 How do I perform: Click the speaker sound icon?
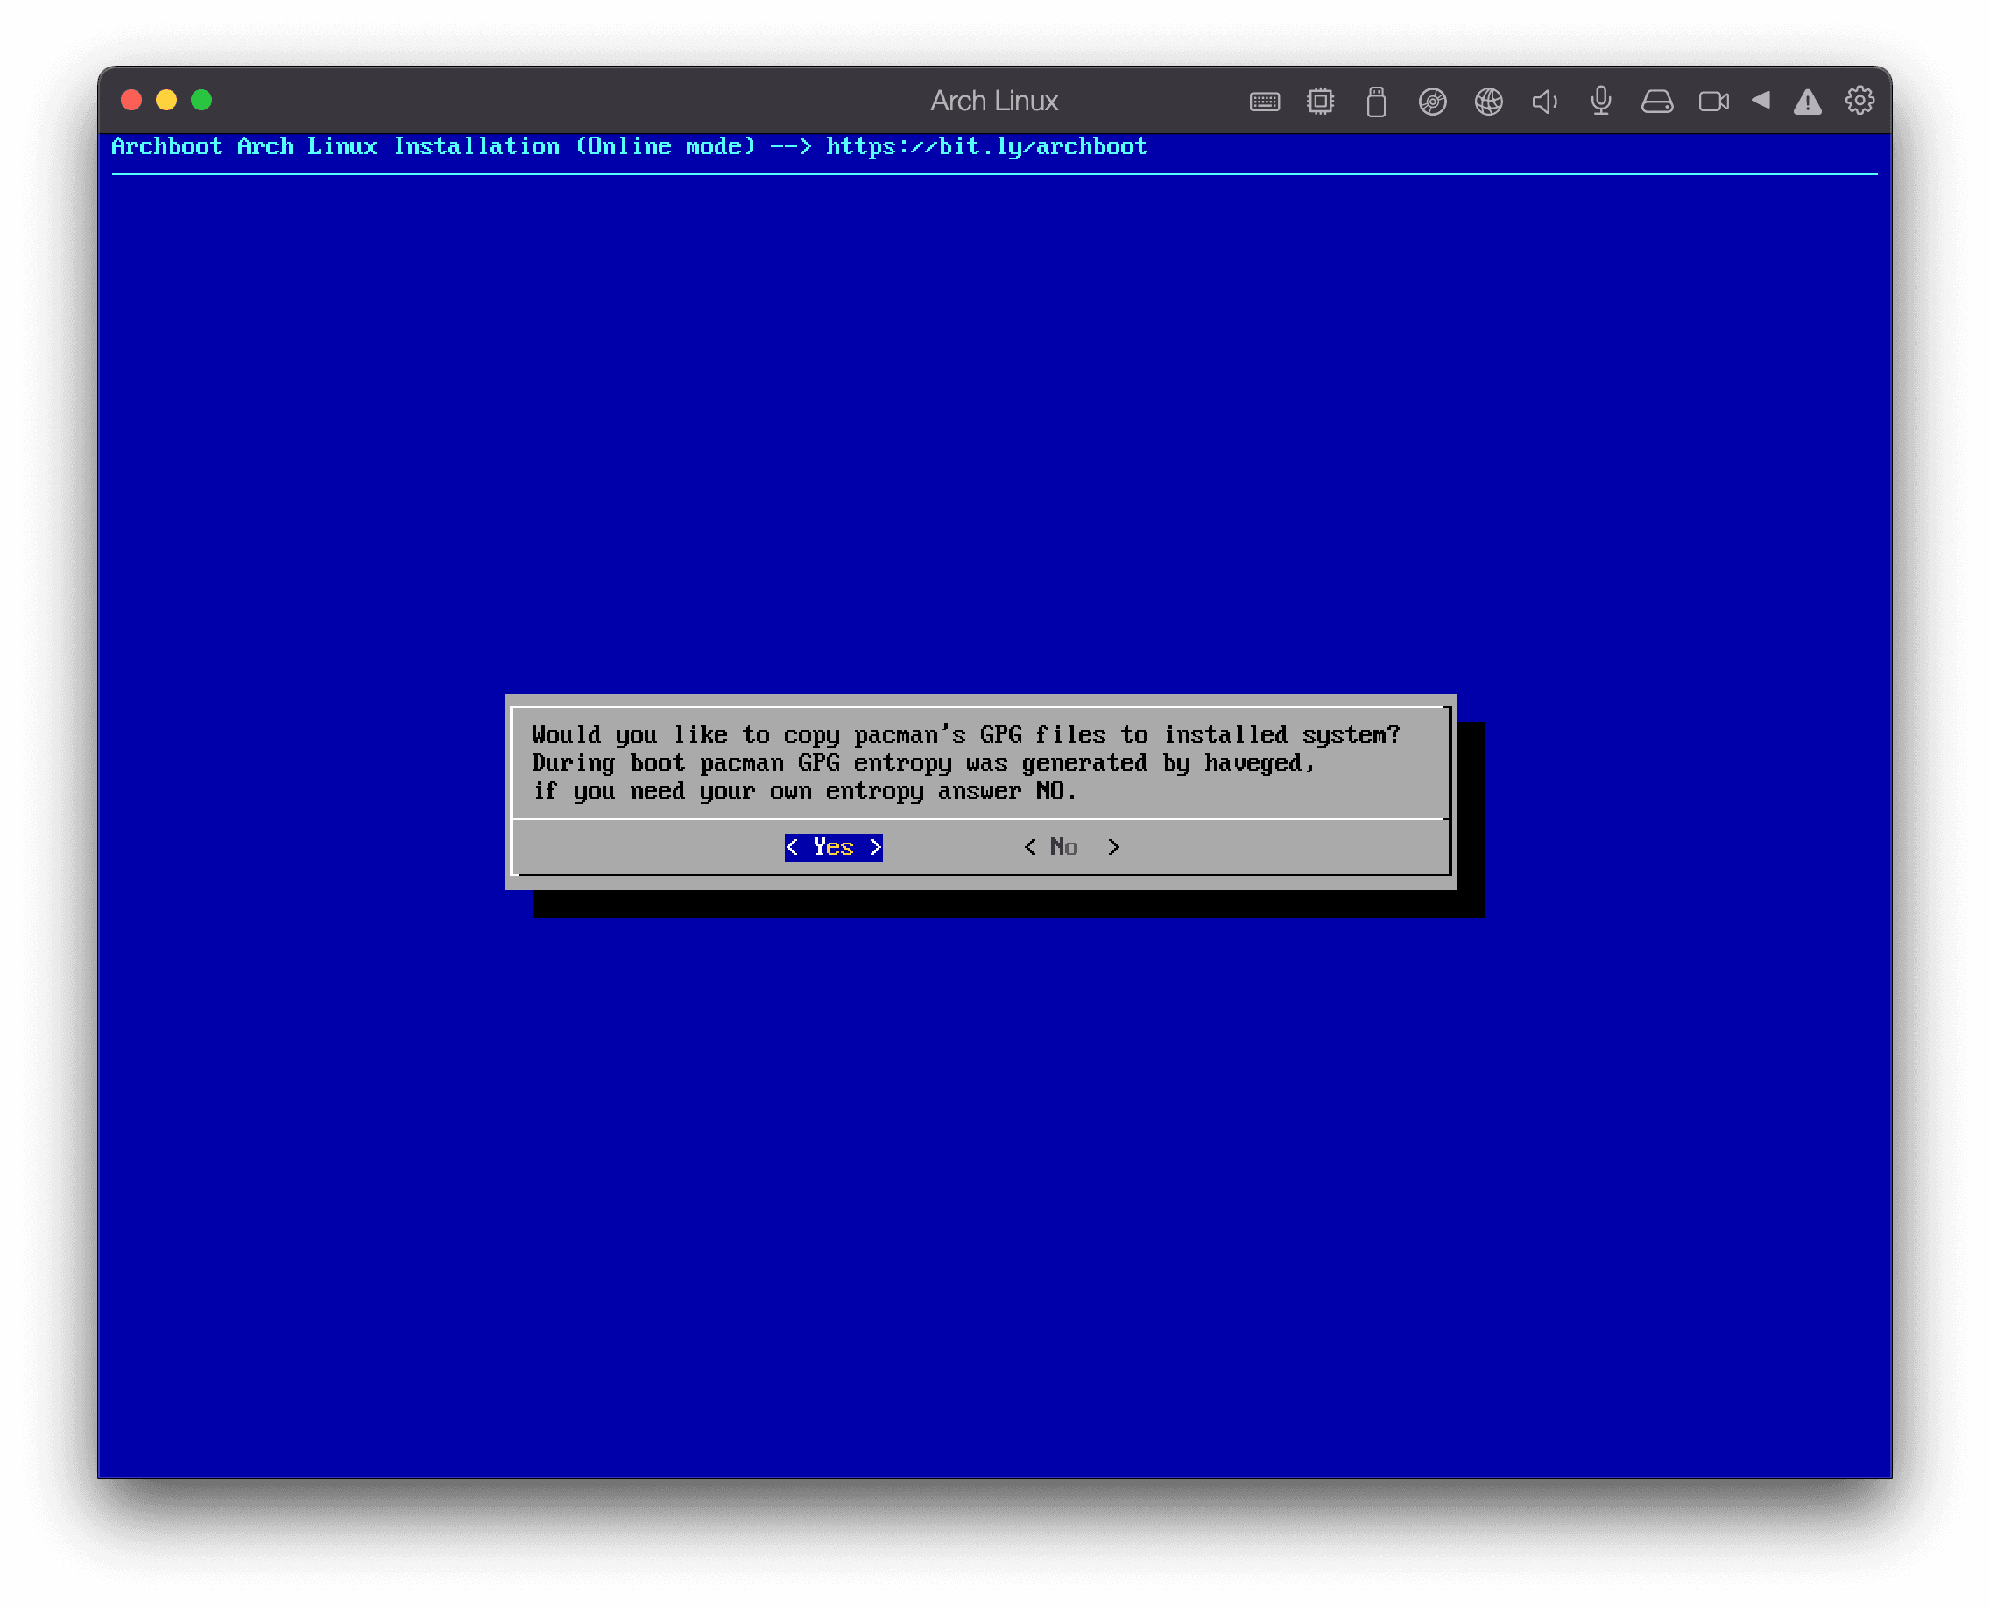click(1544, 101)
